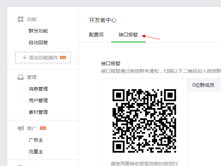Click the 管理 section header
The width and height of the screenshot is (221, 166).
(x=32, y=77)
